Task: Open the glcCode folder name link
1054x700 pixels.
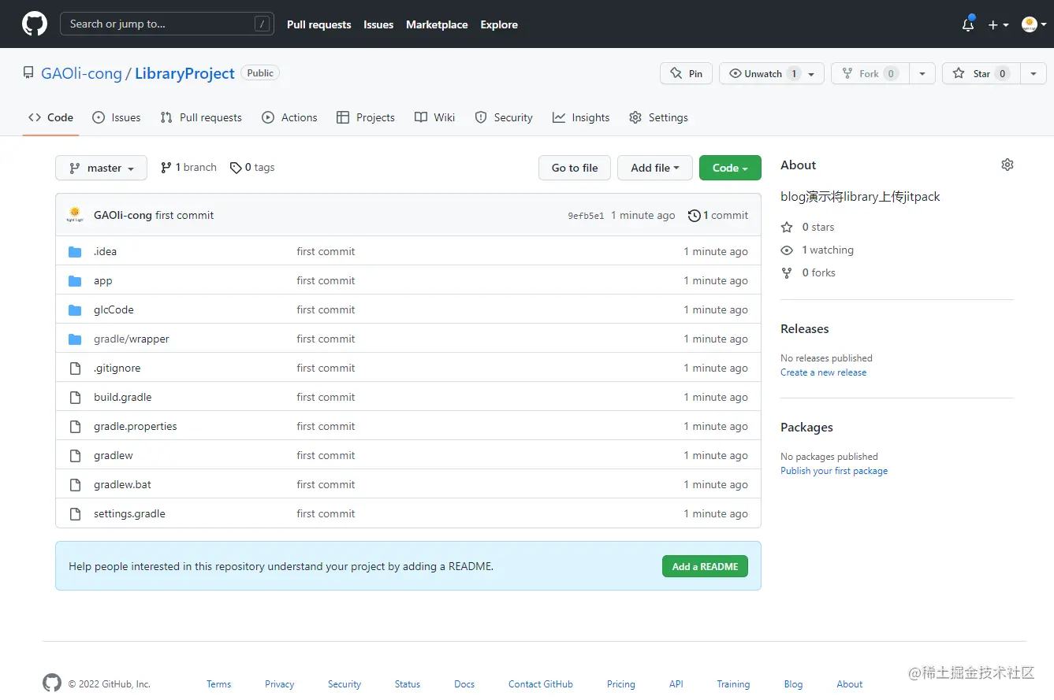Action: tap(114, 310)
